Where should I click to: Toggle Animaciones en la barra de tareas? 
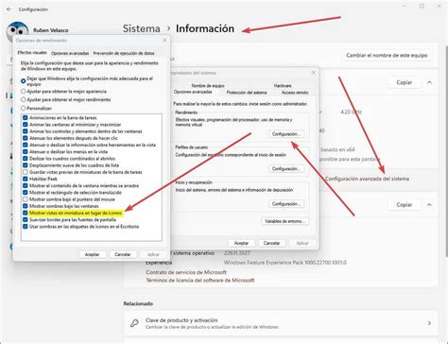click(26, 117)
